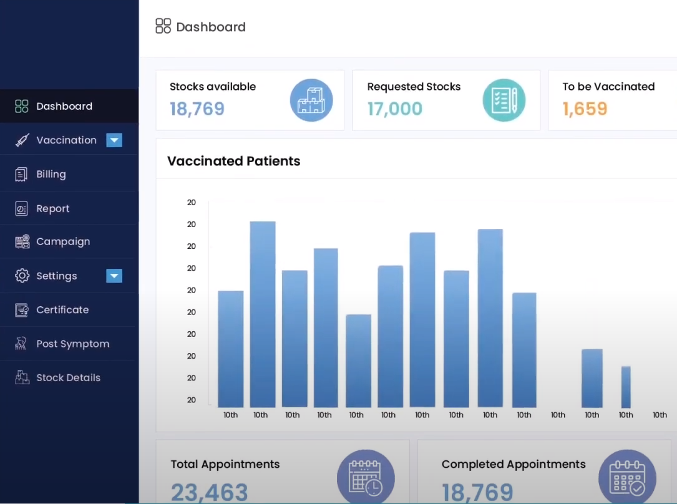This screenshot has width=677, height=504.
Task: Select the Campaign megaphone icon
Action: tap(22, 241)
